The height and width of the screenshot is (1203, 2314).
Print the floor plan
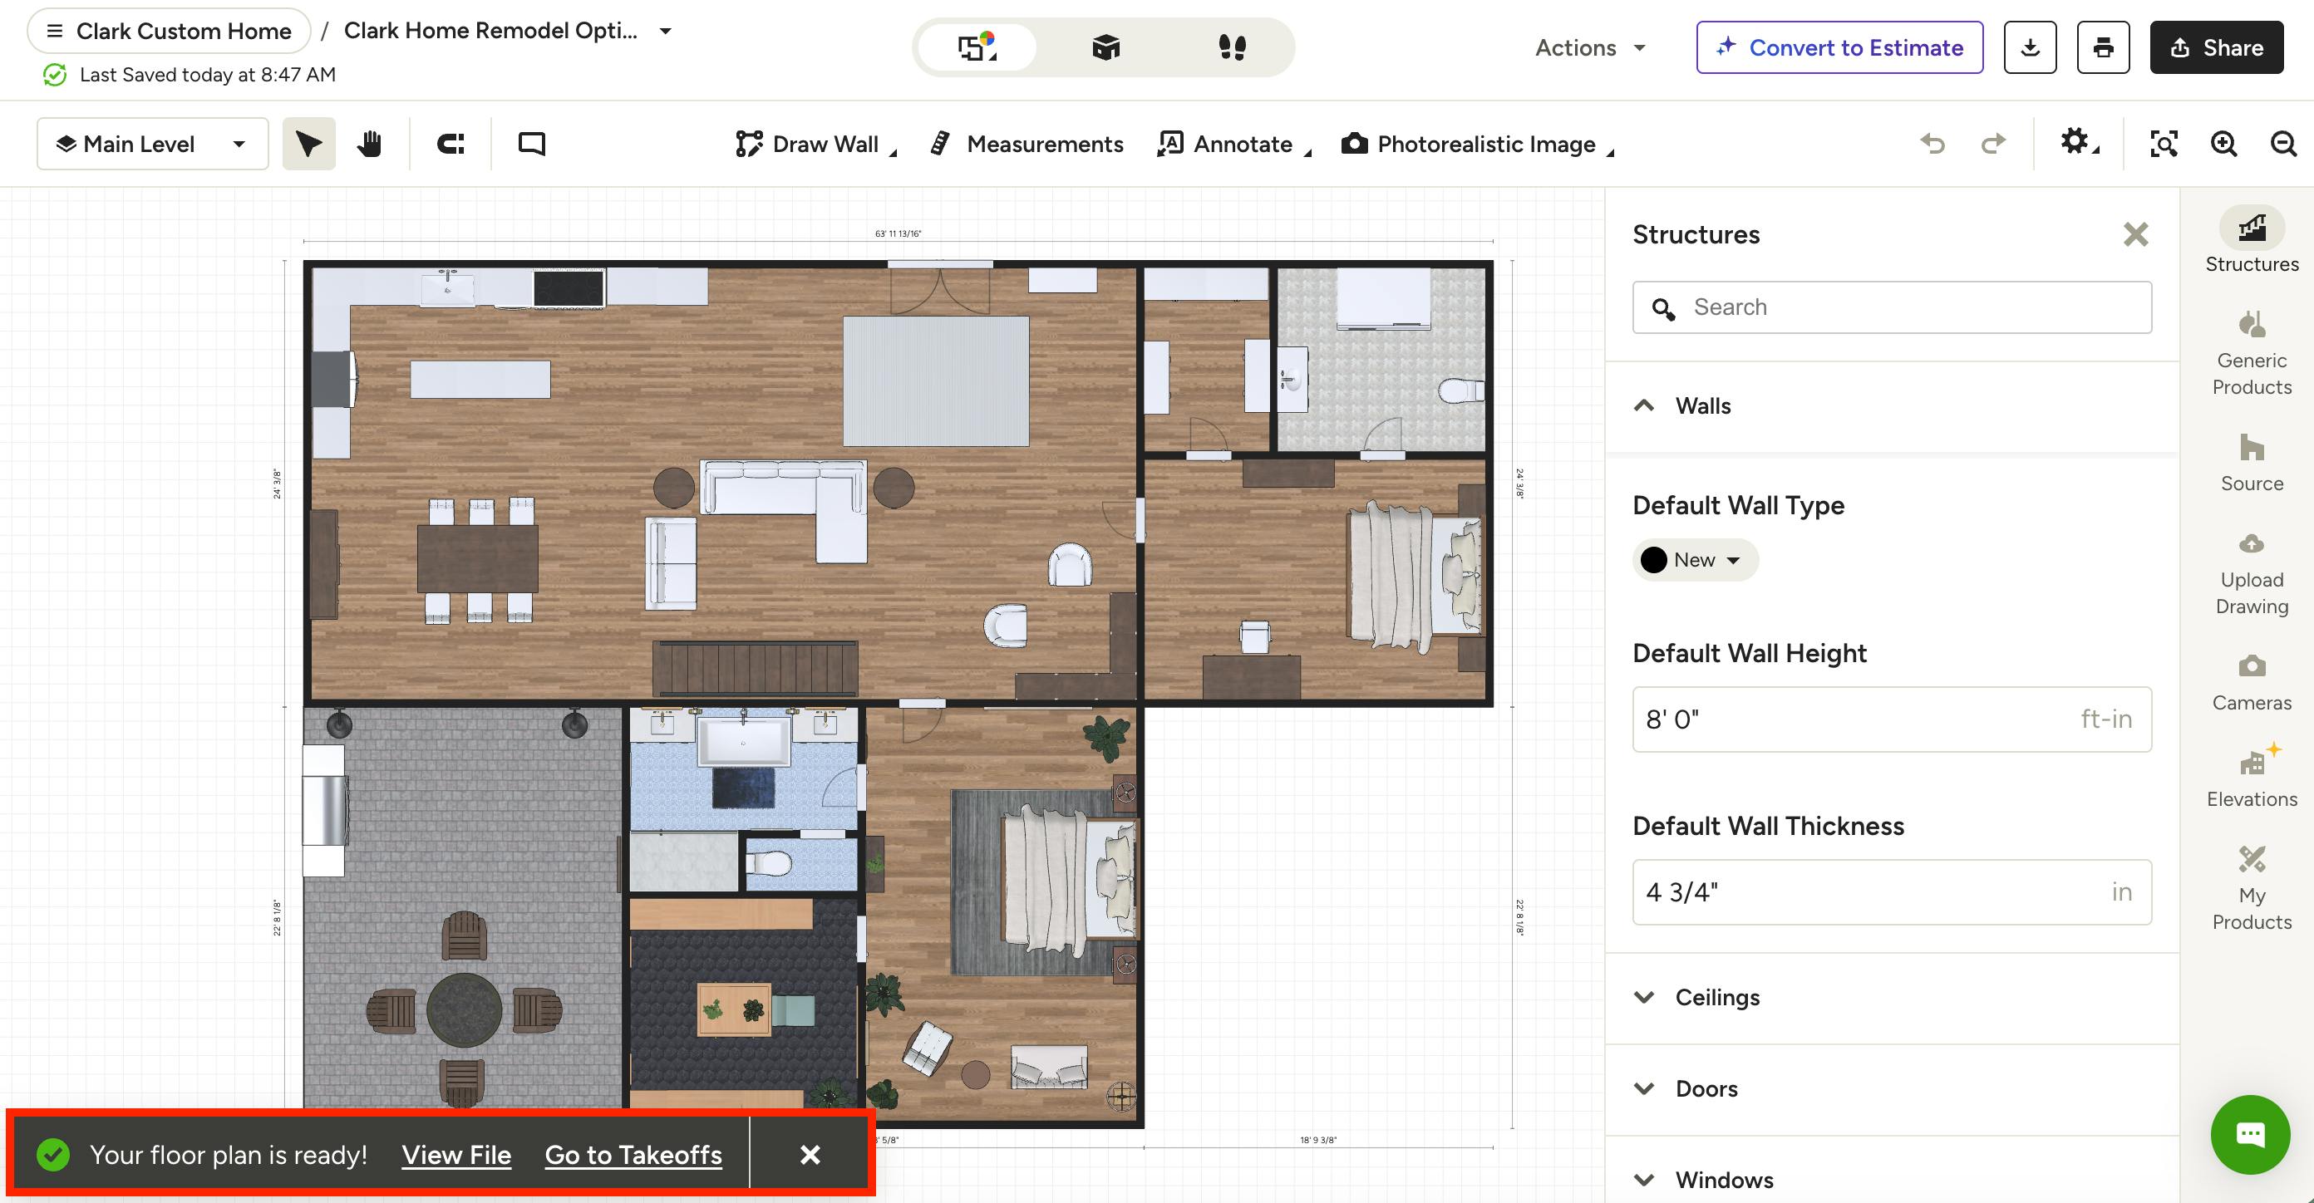(x=2103, y=47)
